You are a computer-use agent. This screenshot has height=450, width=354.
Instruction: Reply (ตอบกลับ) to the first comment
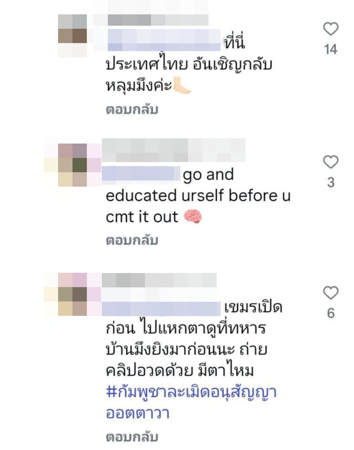coord(132,110)
